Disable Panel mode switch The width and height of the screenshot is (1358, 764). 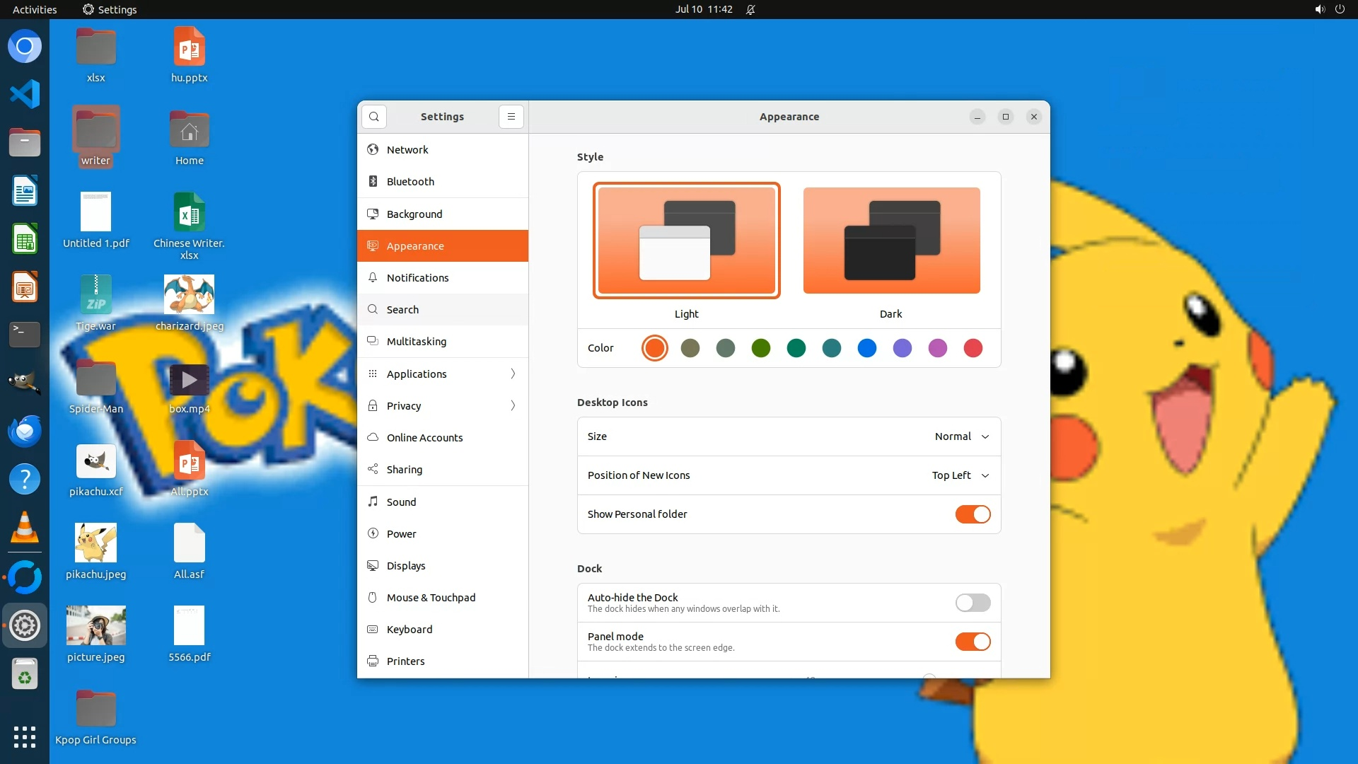[973, 642]
